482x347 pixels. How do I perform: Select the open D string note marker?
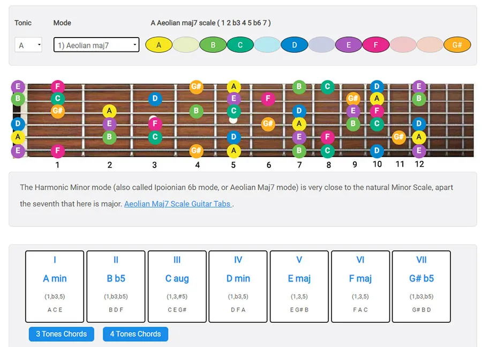pyautogui.click(x=18, y=124)
